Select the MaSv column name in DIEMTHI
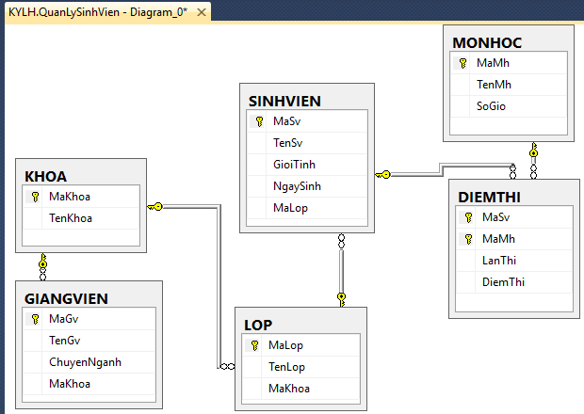The image size is (584, 414). [x=495, y=217]
